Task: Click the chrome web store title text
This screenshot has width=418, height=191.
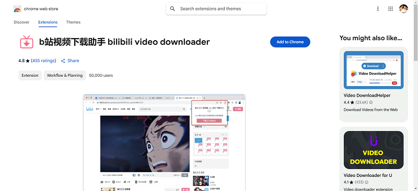Action: pos(41,9)
